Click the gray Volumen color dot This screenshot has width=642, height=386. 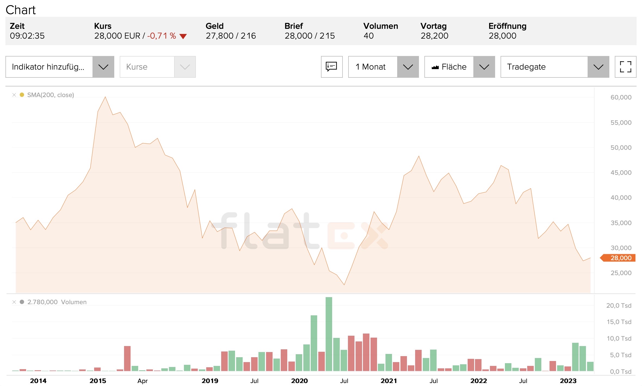(x=22, y=302)
